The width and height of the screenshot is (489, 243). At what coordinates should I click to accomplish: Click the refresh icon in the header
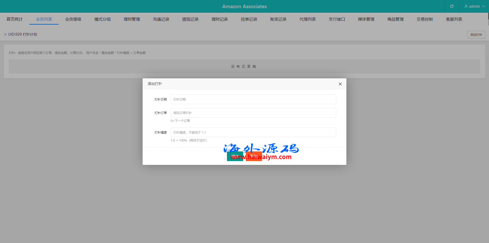click(452, 6)
